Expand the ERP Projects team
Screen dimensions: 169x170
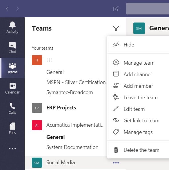pos(61,108)
